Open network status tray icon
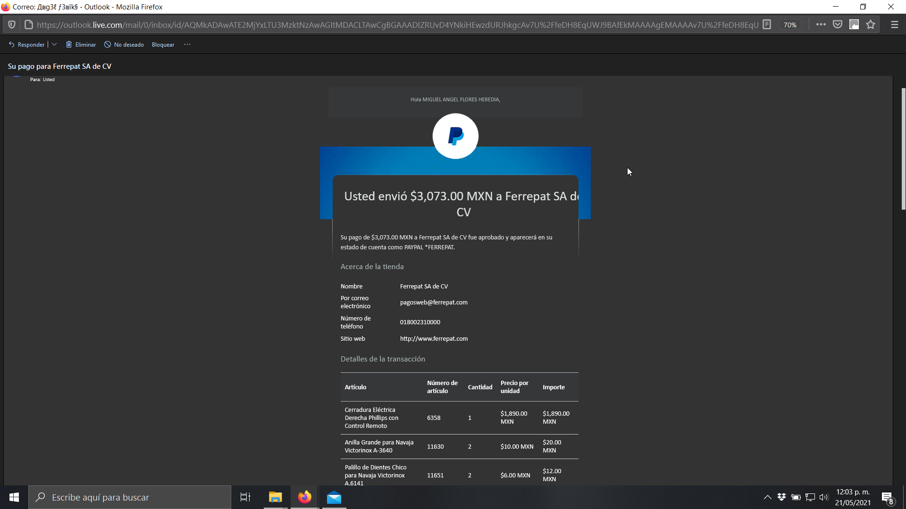906x509 pixels. coord(810,497)
